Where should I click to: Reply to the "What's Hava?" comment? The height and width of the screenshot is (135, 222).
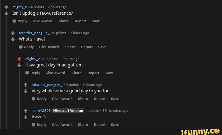pyautogui.click(x=26, y=47)
